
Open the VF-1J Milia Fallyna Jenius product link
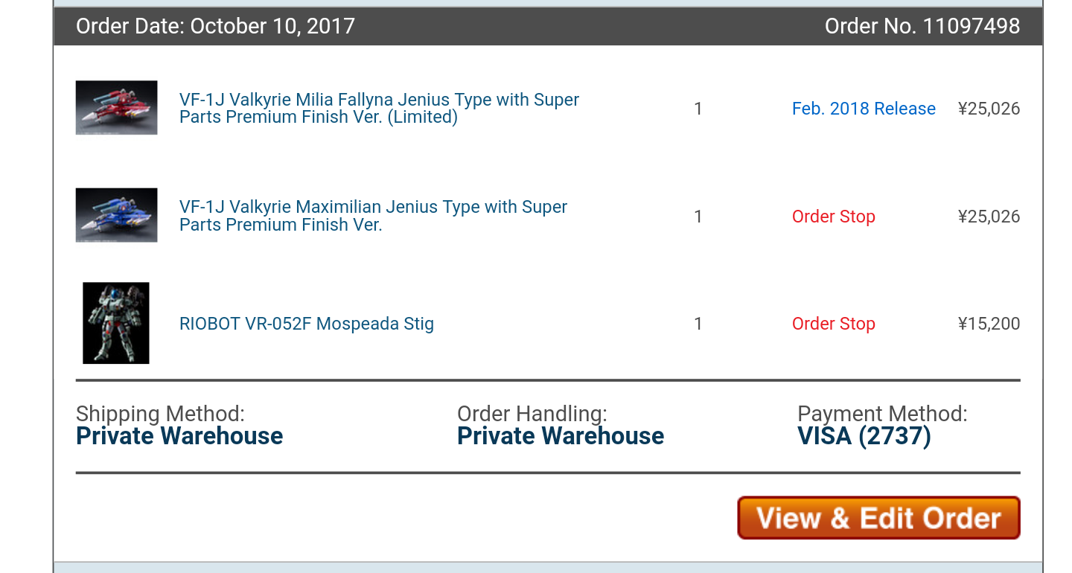[379, 109]
